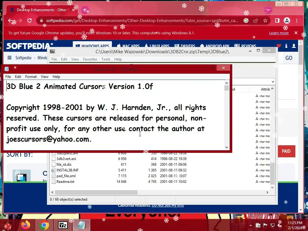
Task: Select 3db2vert.ani file in 7-Zip
Action: tap(66, 159)
